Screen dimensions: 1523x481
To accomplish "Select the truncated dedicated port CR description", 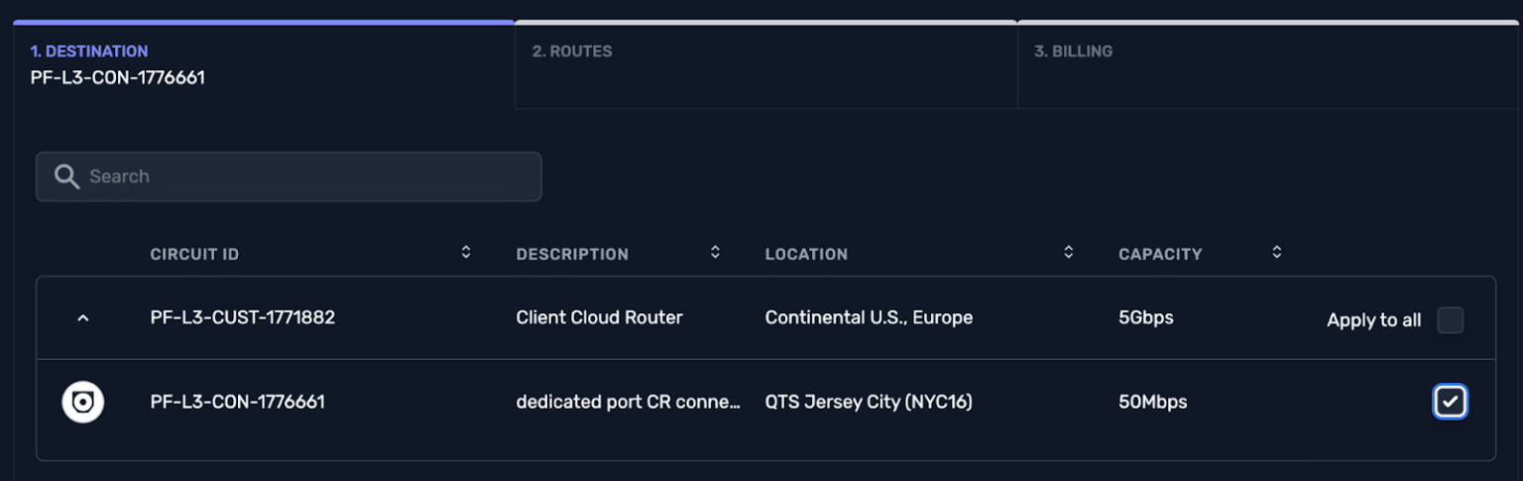I will click(x=629, y=402).
